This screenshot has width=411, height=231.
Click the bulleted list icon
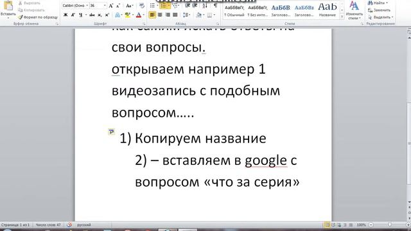click(x=152, y=6)
